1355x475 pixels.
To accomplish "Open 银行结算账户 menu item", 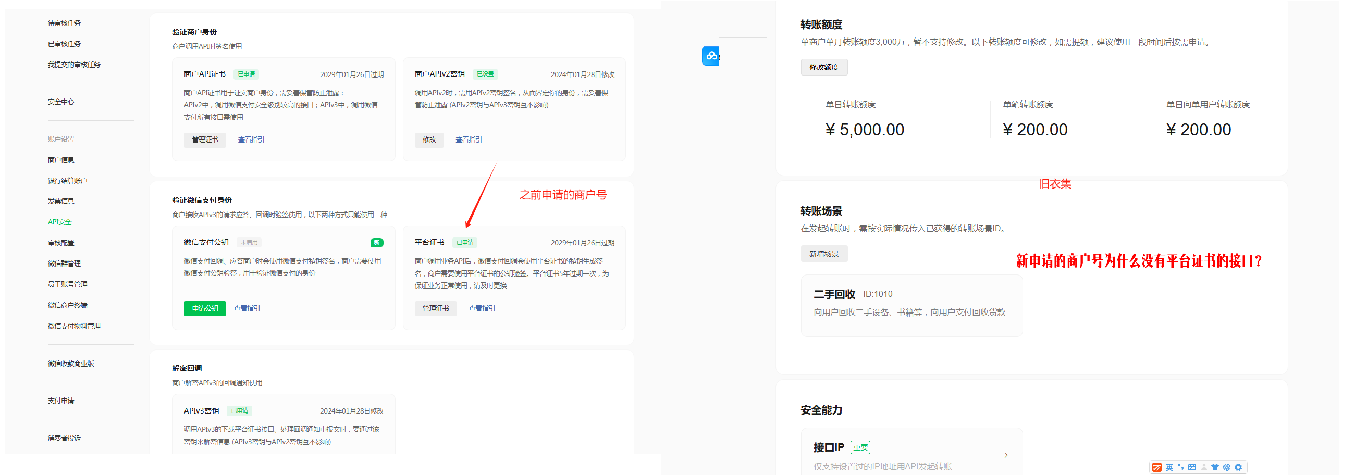I will [67, 181].
